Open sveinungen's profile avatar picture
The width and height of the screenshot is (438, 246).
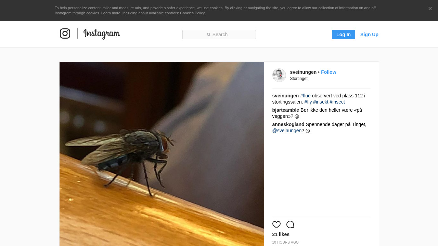(279, 75)
